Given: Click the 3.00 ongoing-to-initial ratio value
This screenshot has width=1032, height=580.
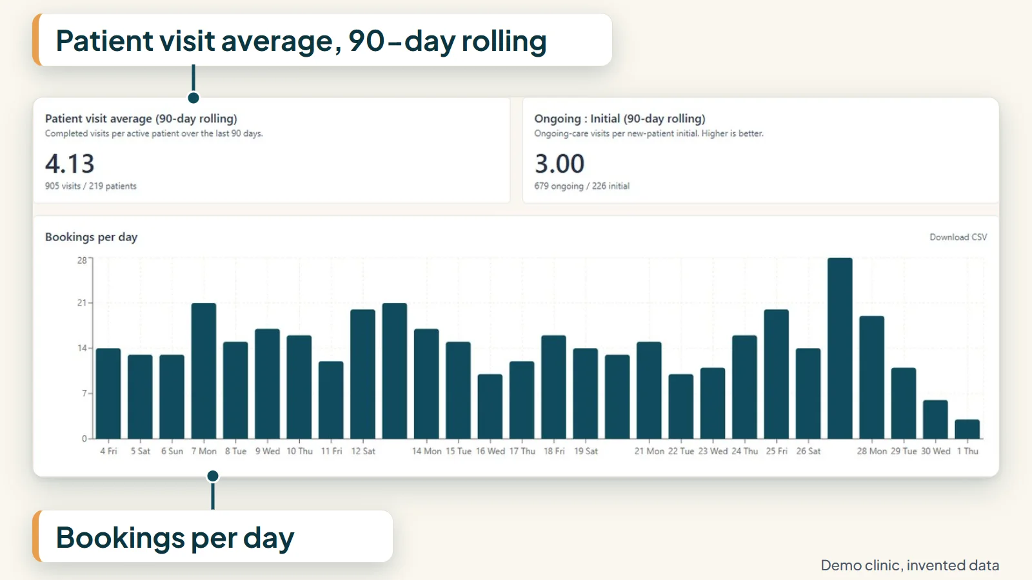Looking at the screenshot, I should point(559,164).
